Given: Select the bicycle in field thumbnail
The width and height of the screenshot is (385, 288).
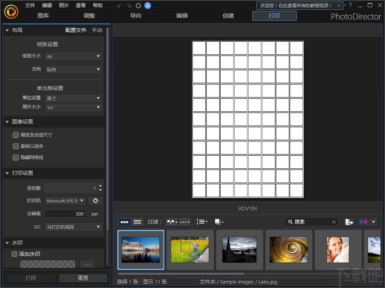Looking at the screenshot, I should (190, 250).
